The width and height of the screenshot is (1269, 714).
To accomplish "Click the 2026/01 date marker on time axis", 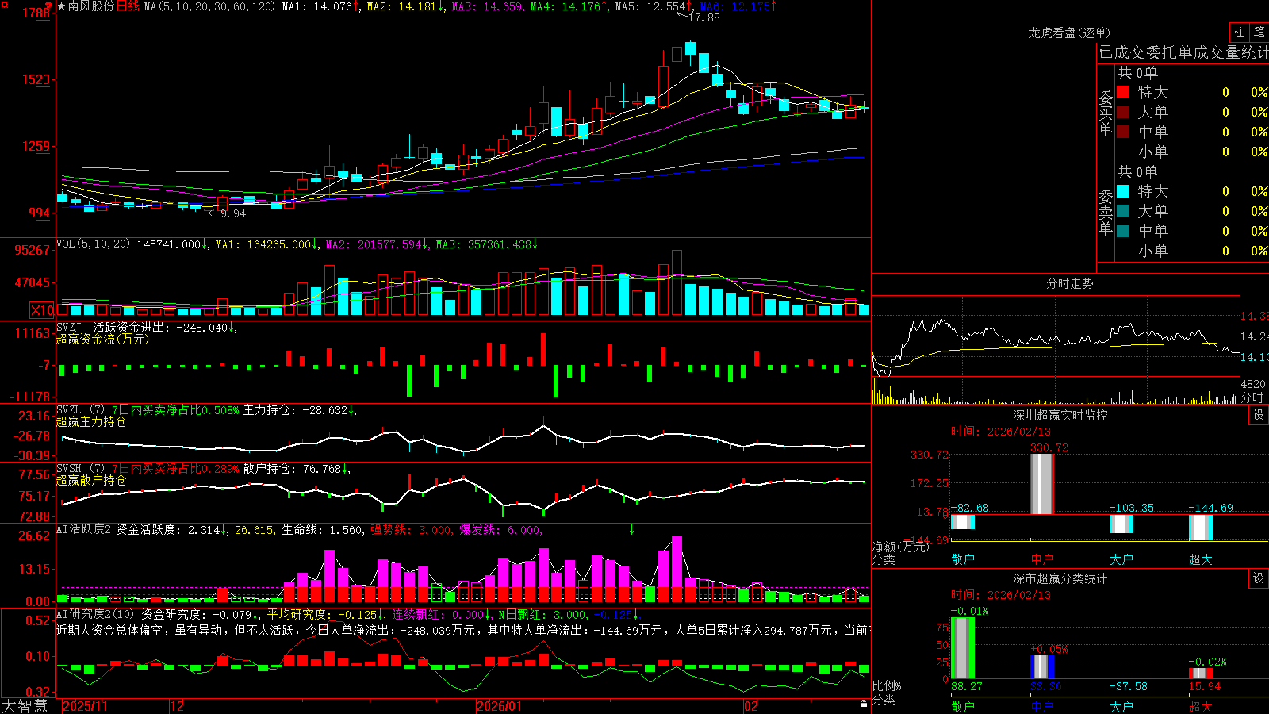I will [499, 706].
